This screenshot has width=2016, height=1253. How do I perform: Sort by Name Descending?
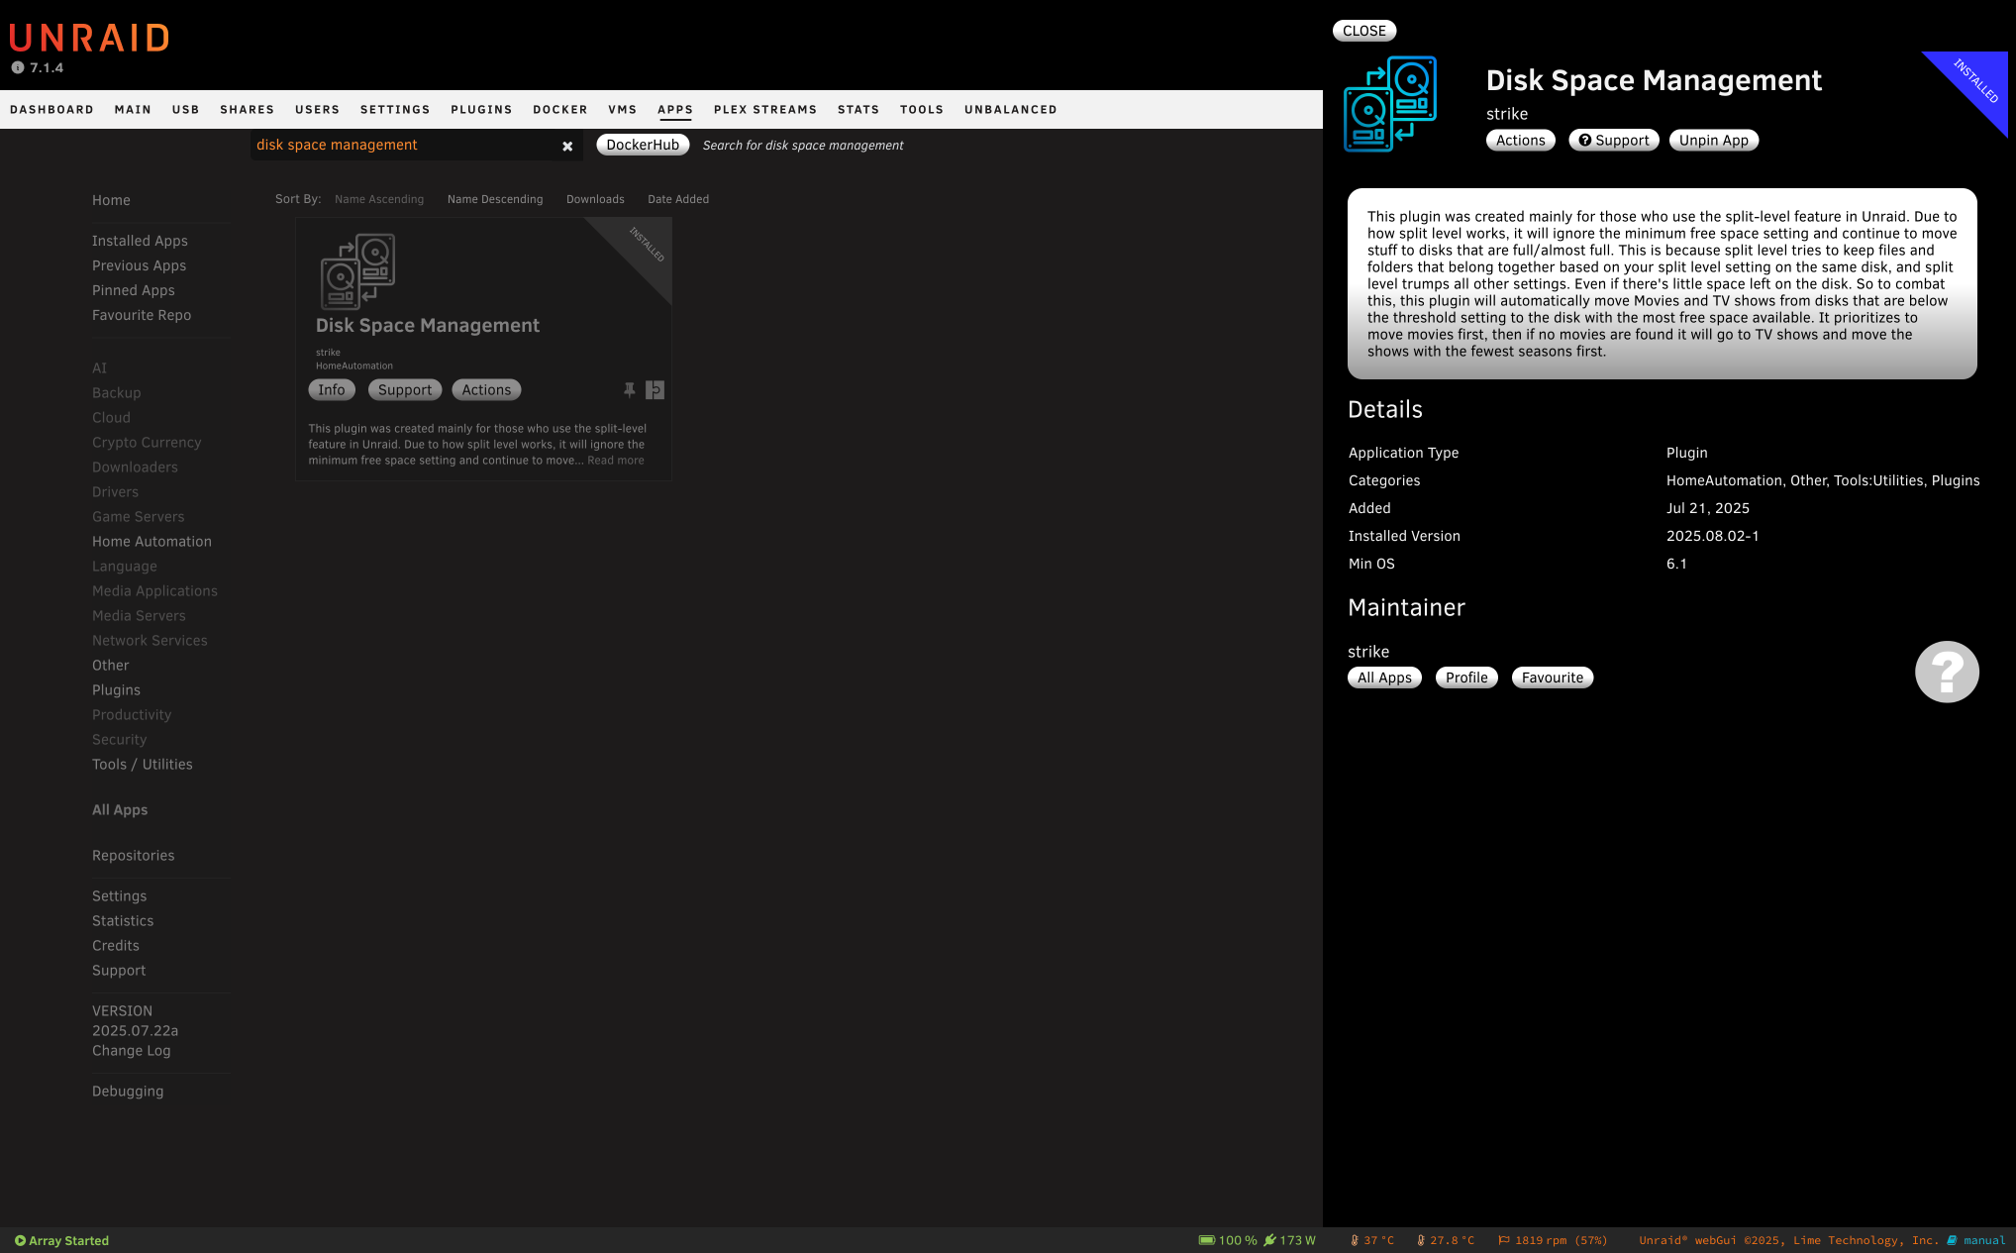[495, 199]
